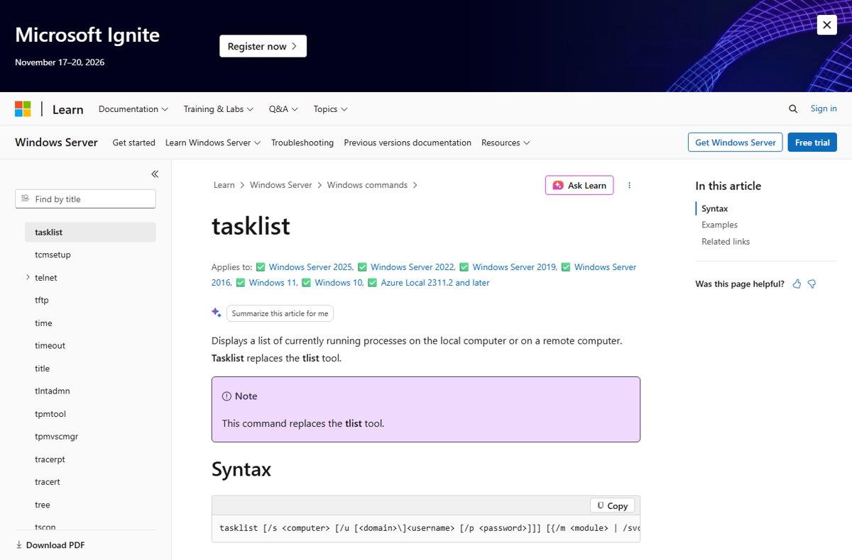The height and width of the screenshot is (560, 852).
Task: Click Summarize this article for me
Action: tap(280, 313)
